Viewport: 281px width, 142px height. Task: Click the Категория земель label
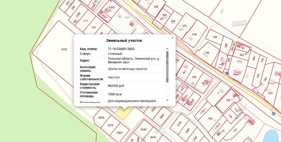tap(88, 69)
